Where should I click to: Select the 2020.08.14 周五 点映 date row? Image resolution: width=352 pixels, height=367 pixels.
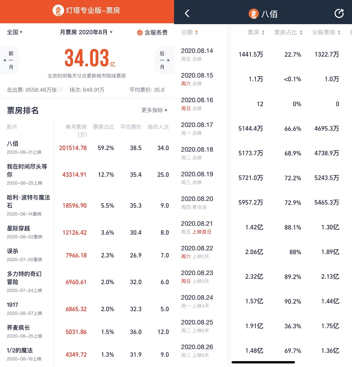point(263,54)
